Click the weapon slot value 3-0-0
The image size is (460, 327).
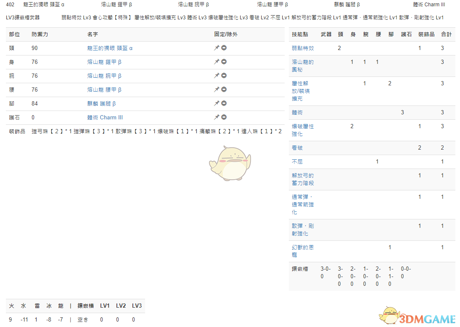point(325,272)
